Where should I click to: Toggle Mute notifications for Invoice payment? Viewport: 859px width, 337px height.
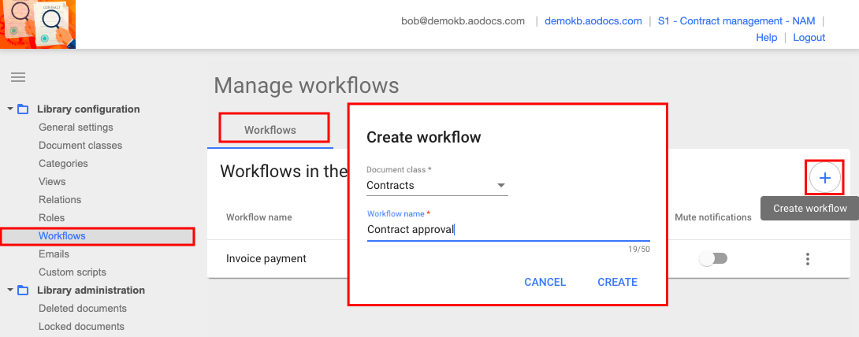(x=714, y=259)
